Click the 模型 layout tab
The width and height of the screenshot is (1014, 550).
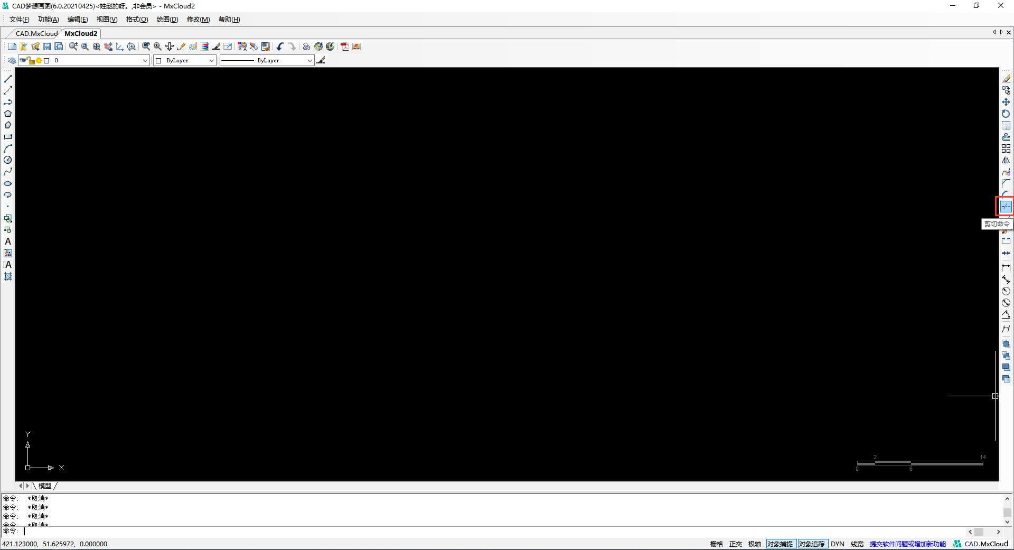[x=45, y=486]
